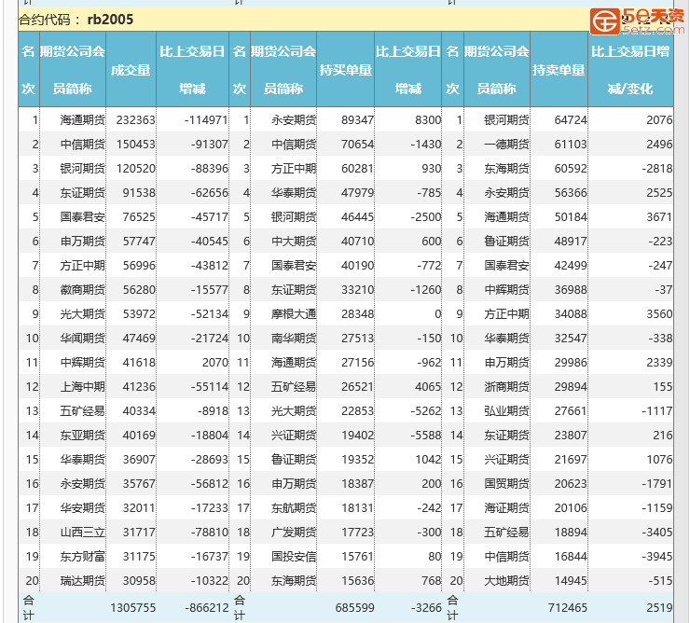Click volume change value -114971

[x=206, y=119]
